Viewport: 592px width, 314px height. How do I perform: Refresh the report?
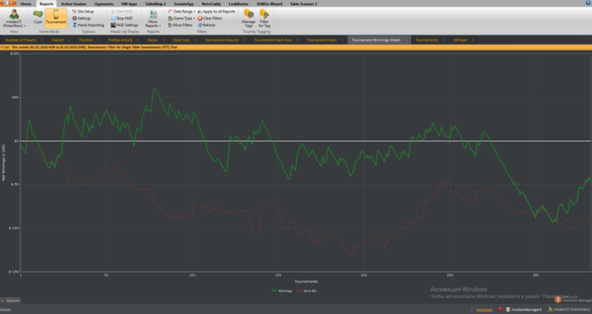click(x=206, y=24)
